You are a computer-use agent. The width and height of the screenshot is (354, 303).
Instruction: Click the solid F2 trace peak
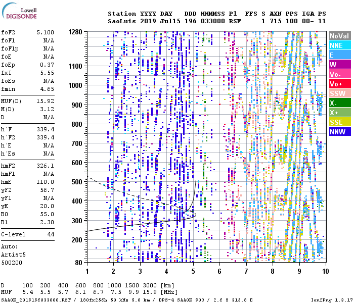click(x=195, y=215)
